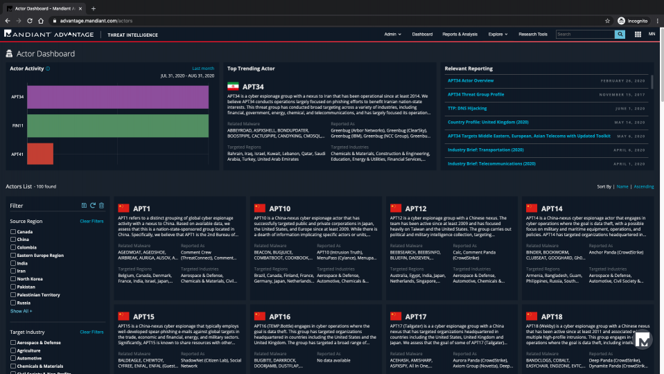Viewport: 664px width, 374px height.
Task: Bookmark page with the star icon
Action: pyautogui.click(x=607, y=21)
